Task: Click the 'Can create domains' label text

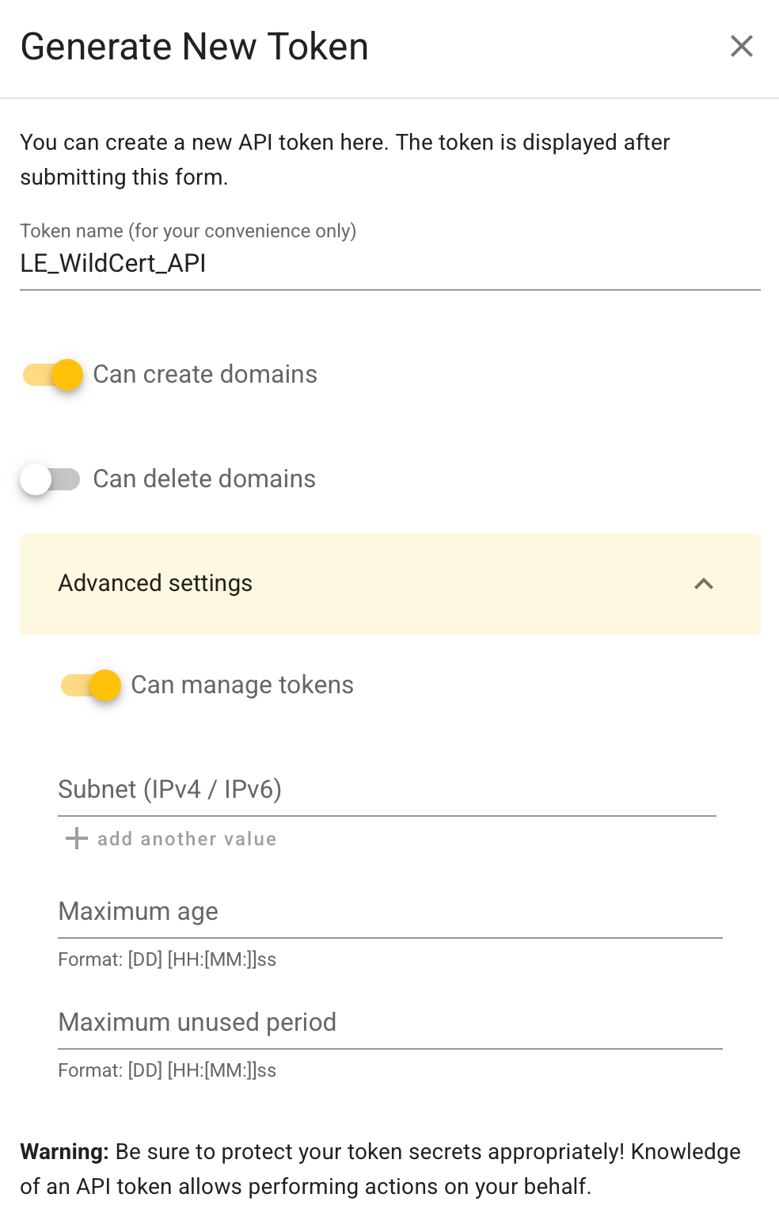Action: tap(205, 375)
